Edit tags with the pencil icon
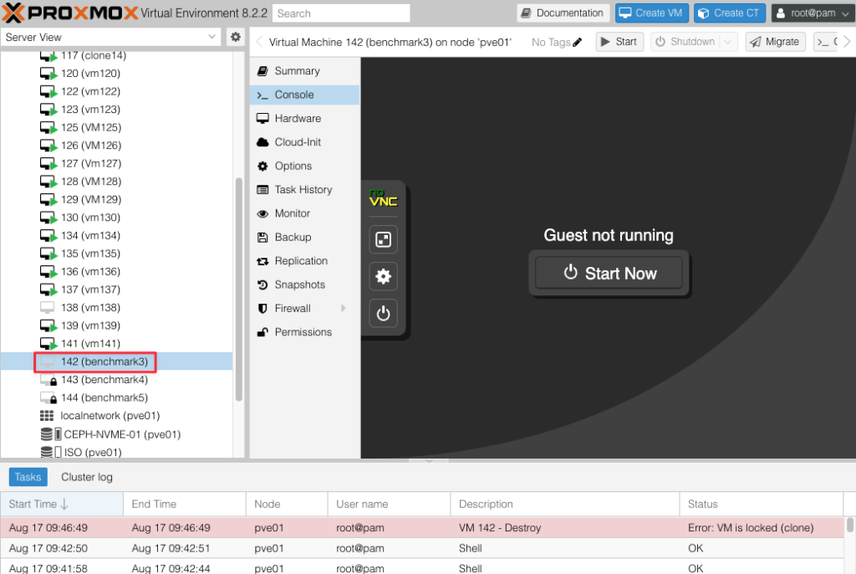This screenshot has height=574, width=856. tap(578, 42)
